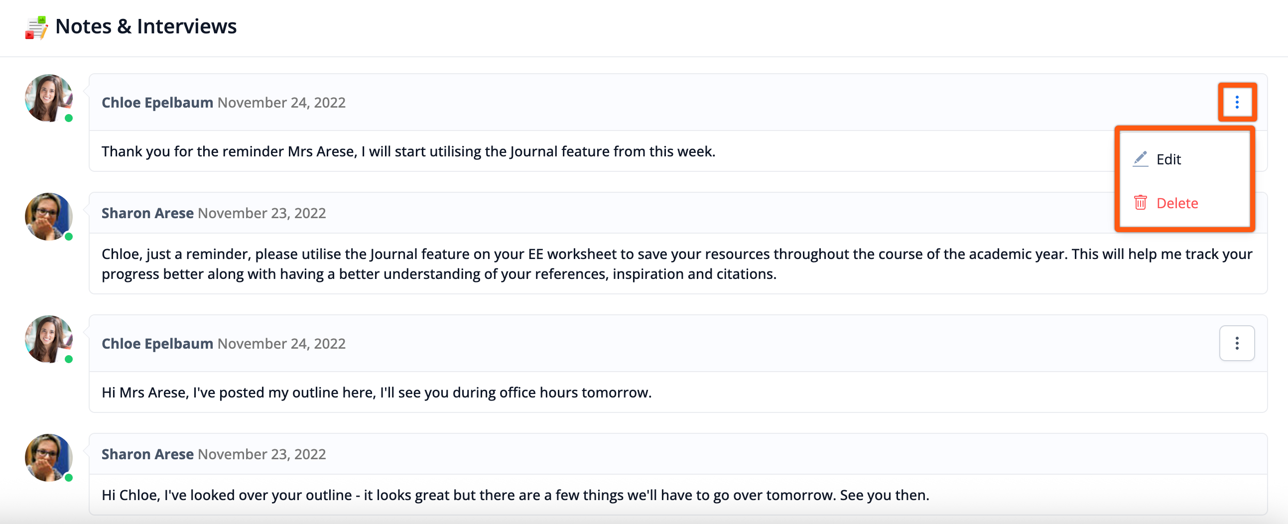Image resolution: width=1288 pixels, height=524 pixels.
Task: Close the open three-dot menu on Chloe's journal reply
Action: click(1237, 103)
